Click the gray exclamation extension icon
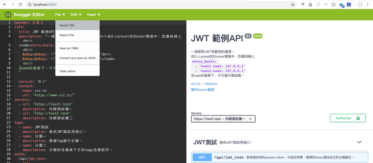The height and width of the screenshot is (163, 373). point(326,5)
